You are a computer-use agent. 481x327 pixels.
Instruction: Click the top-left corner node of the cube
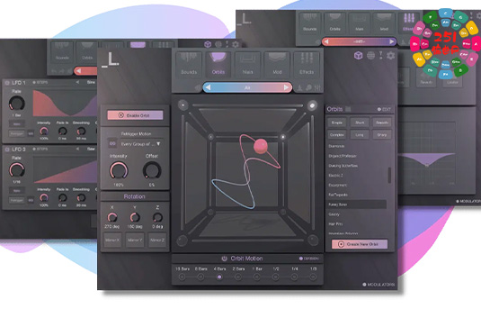pyautogui.click(x=183, y=104)
